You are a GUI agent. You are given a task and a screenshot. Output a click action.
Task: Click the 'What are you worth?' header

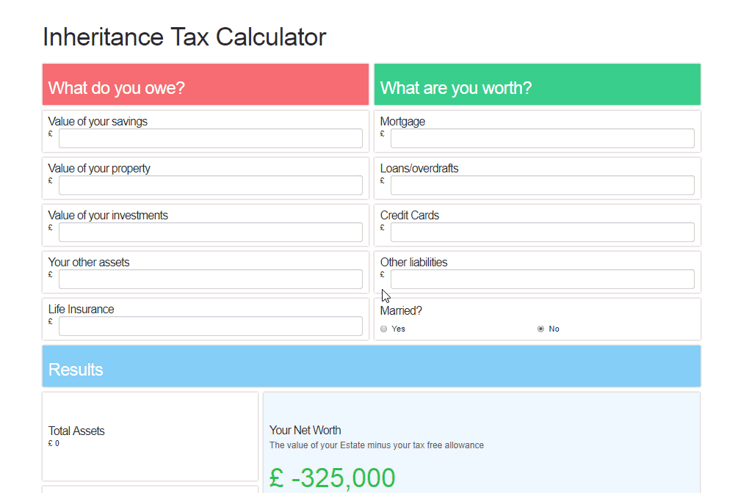(x=538, y=84)
